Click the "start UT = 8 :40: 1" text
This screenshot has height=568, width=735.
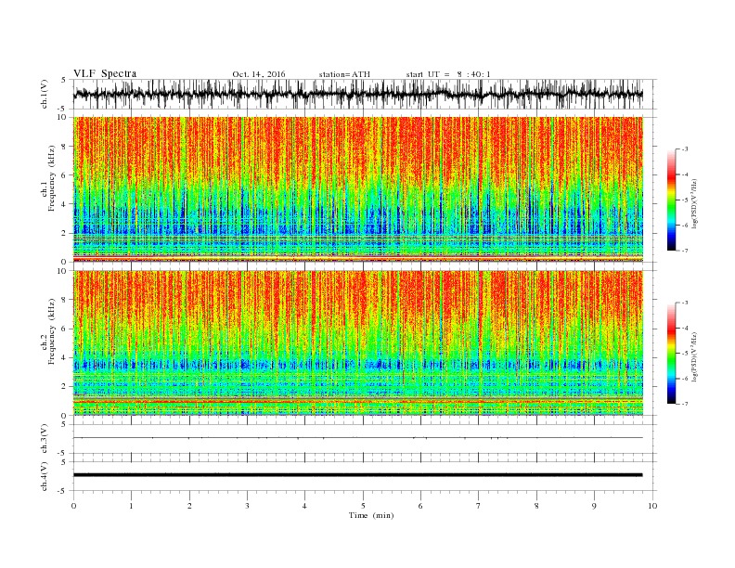[448, 74]
